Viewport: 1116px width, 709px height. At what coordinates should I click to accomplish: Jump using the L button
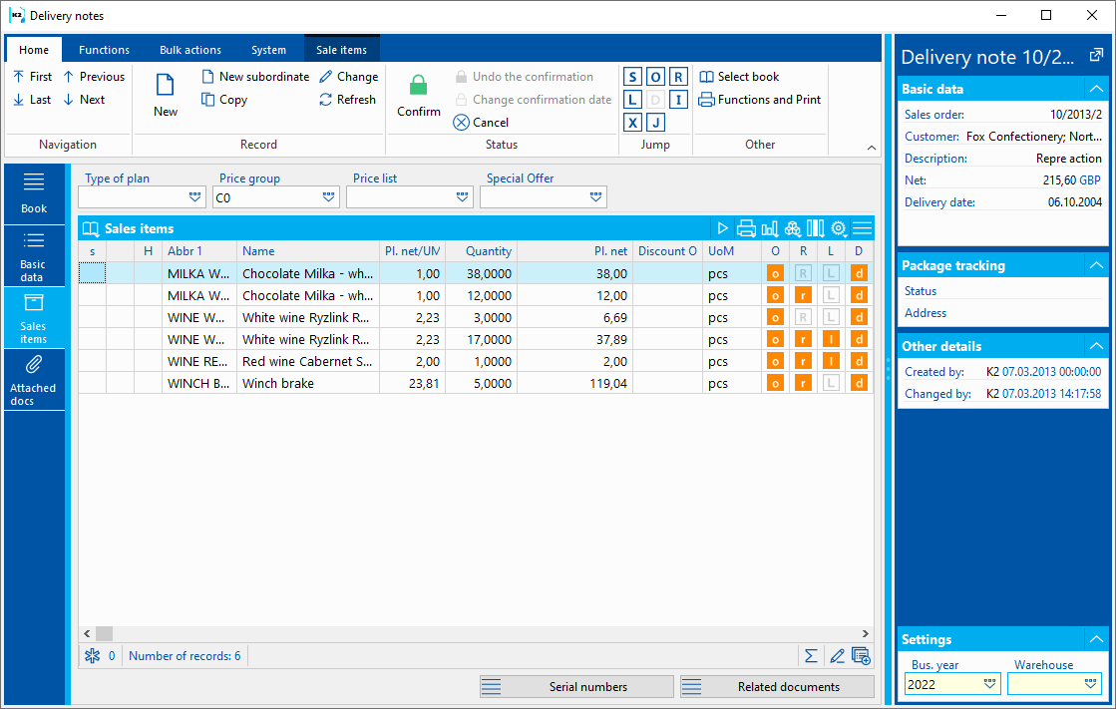632,100
